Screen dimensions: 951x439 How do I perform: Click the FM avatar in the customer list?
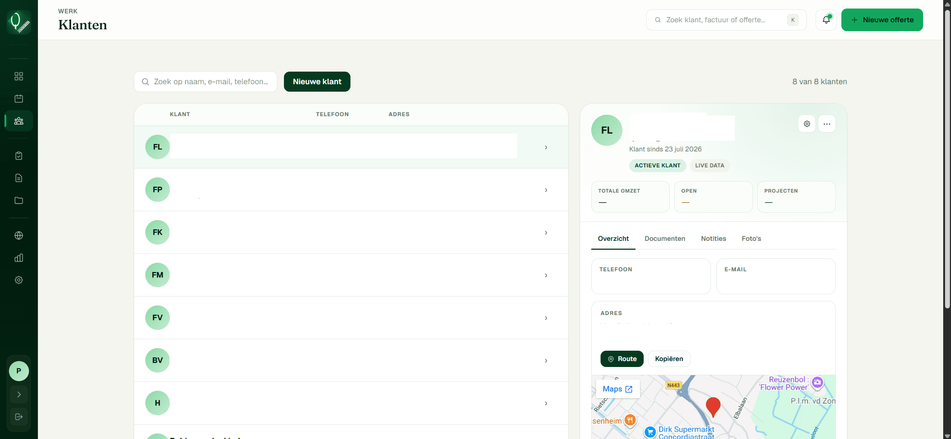tap(158, 275)
